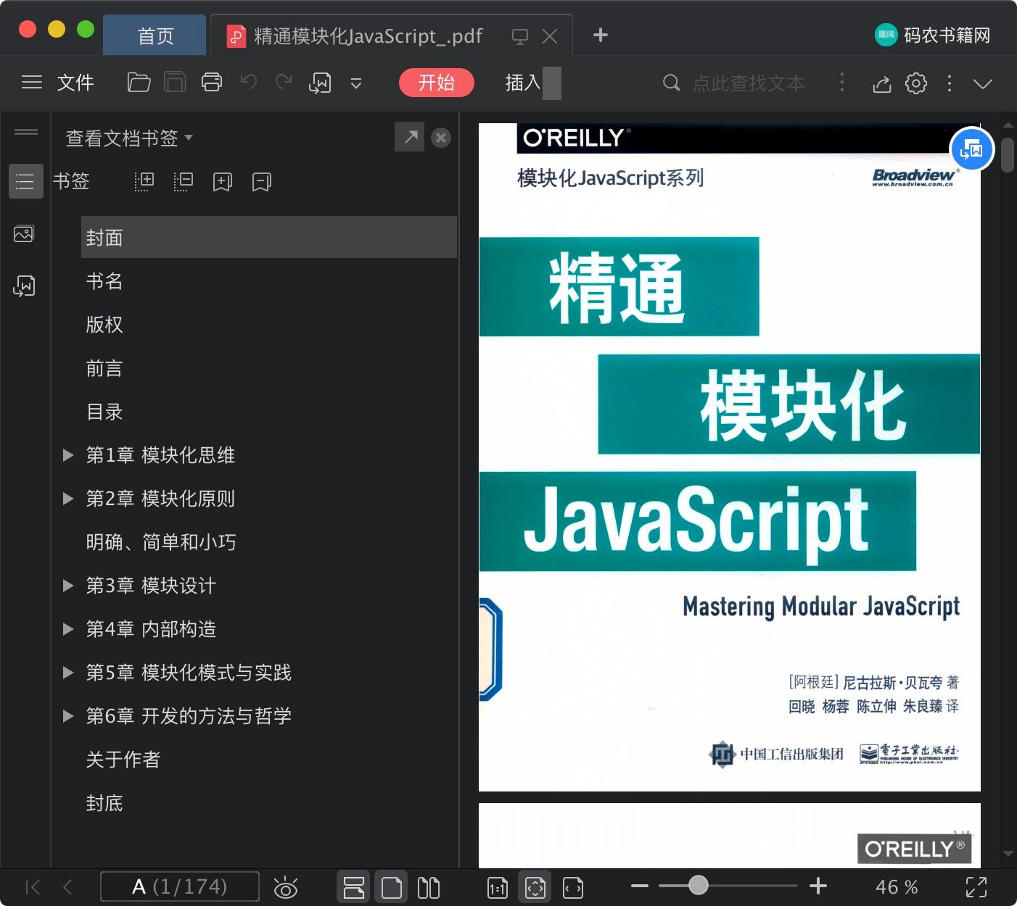Open the 文件 menu
The image size is (1017, 906).
click(x=75, y=83)
